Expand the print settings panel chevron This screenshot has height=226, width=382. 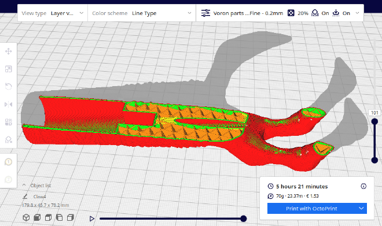(357, 13)
